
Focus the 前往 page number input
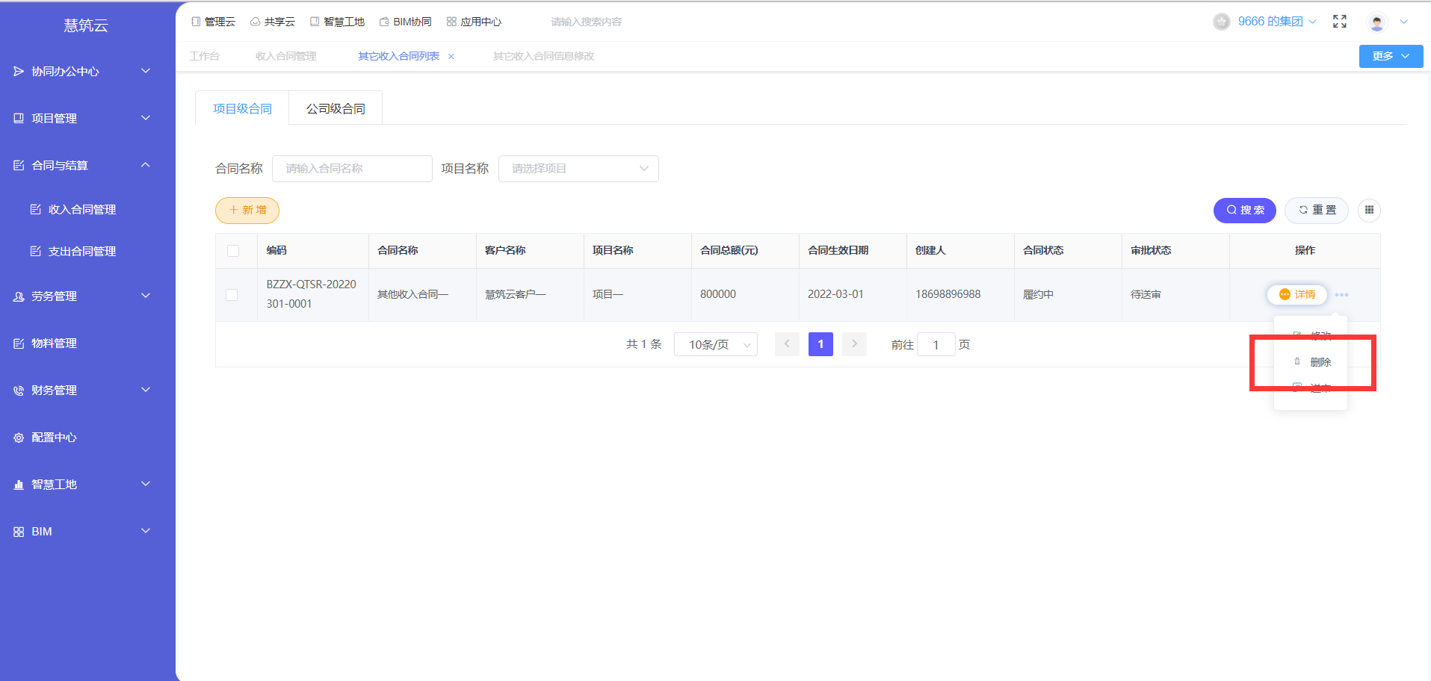click(x=936, y=345)
